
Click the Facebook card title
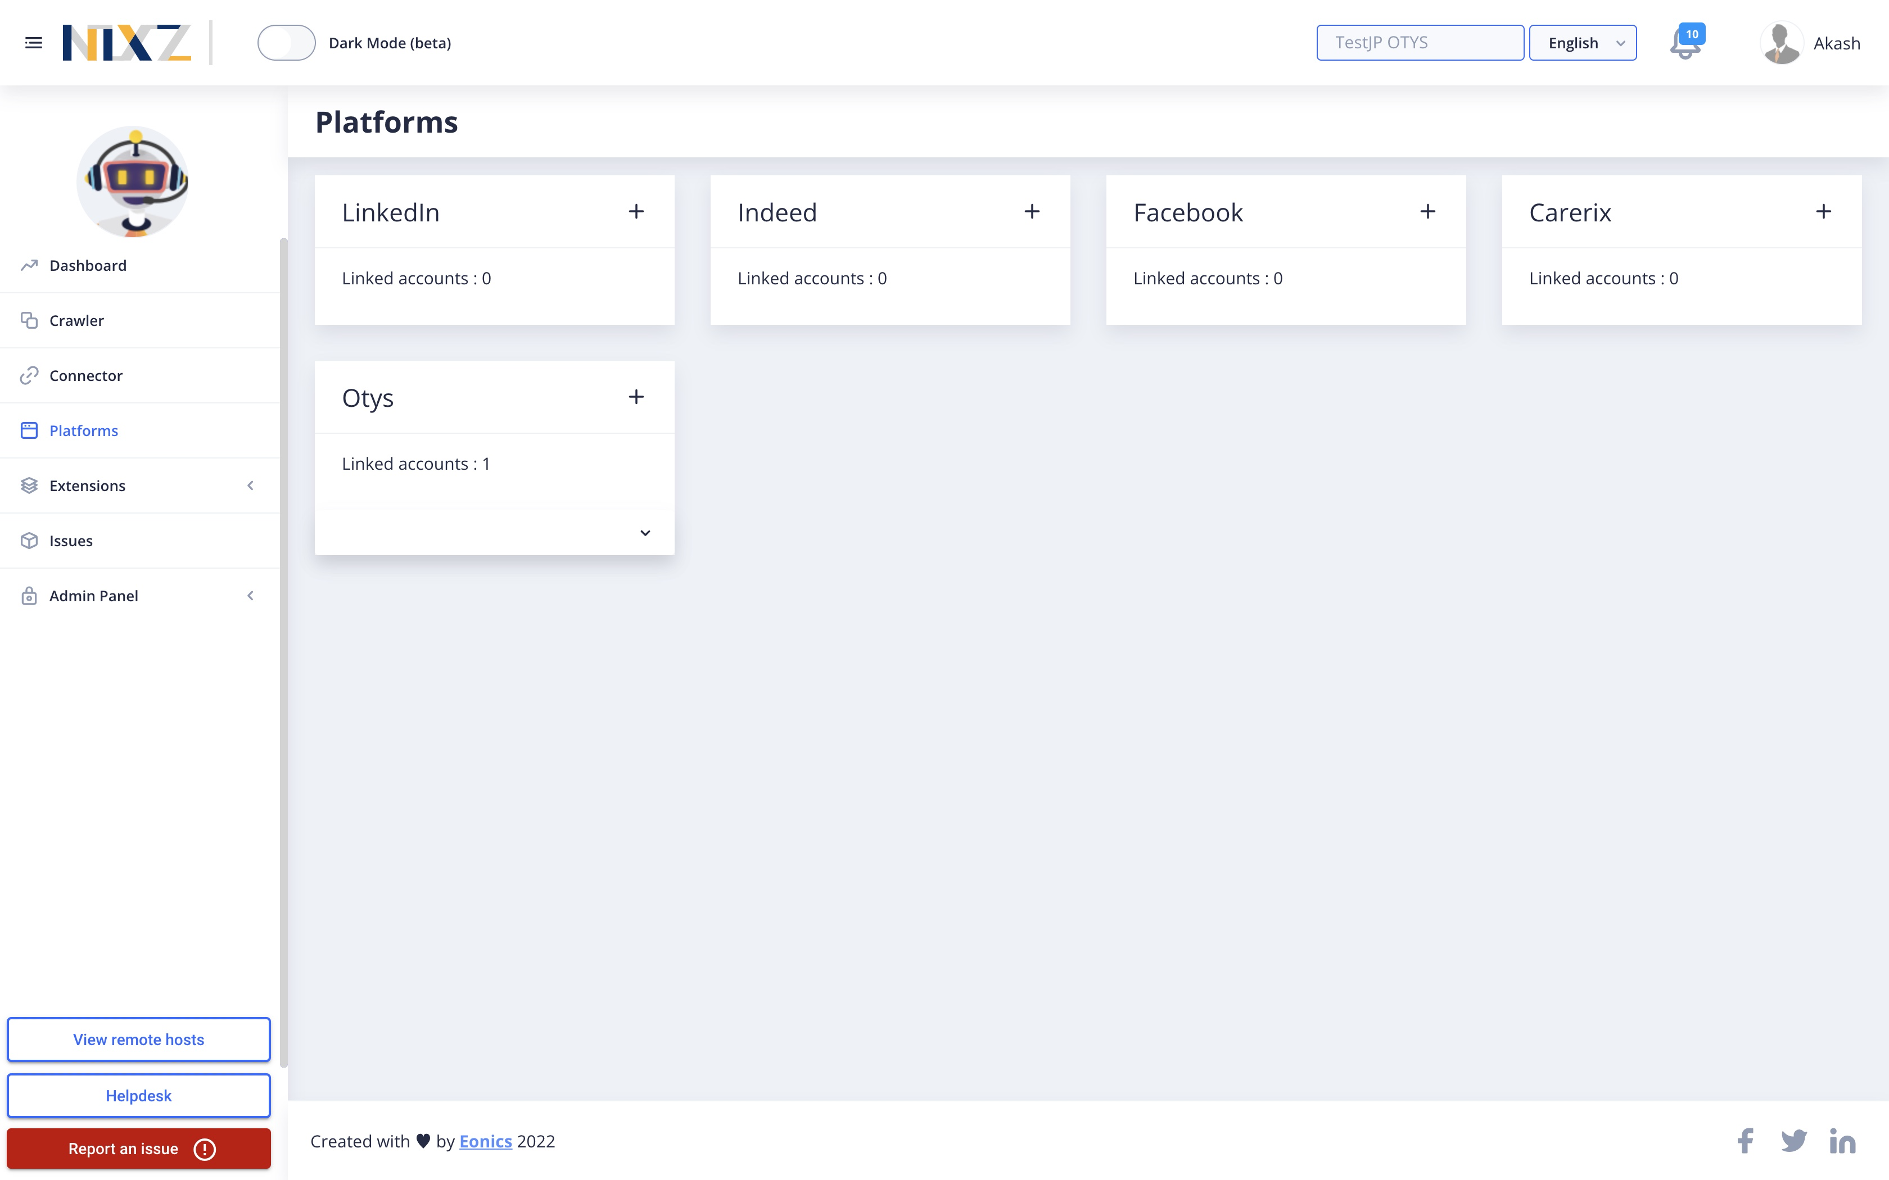(1188, 212)
